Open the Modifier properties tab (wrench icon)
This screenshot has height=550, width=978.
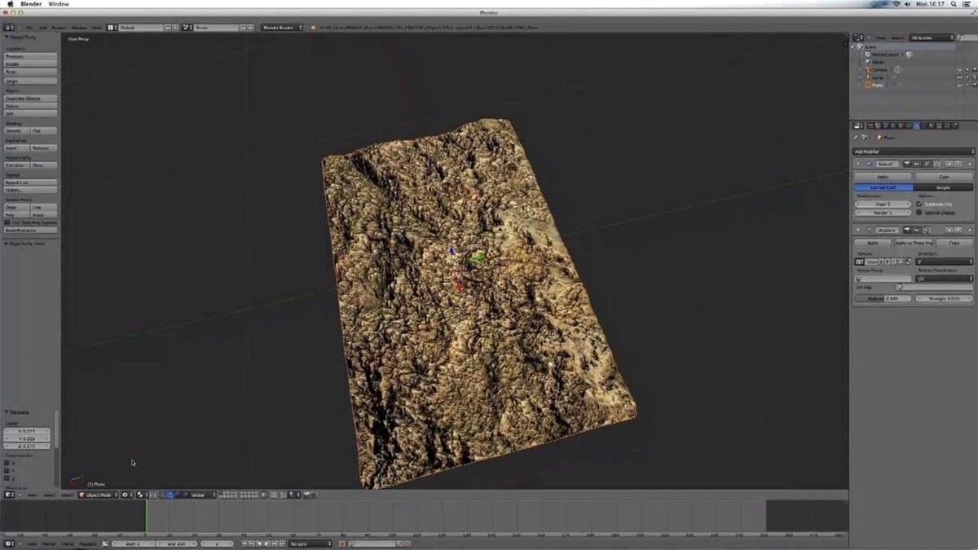click(917, 128)
